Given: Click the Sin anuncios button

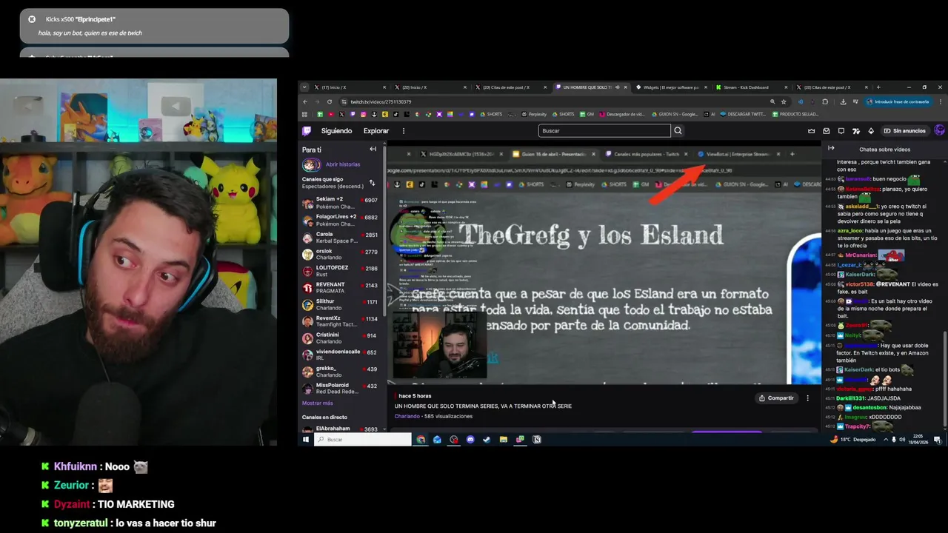Looking at the screenshot, I should click(904, 131).
